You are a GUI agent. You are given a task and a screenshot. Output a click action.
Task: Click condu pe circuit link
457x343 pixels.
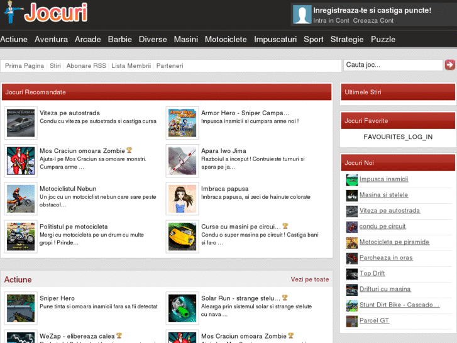click(x=382, y=226)
